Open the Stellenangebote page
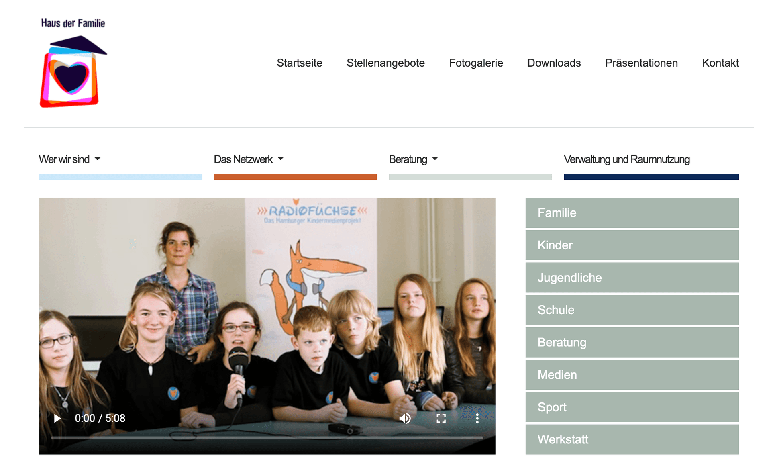The height and width of the screenshot is (476, 771). click(x=385, y=63)
